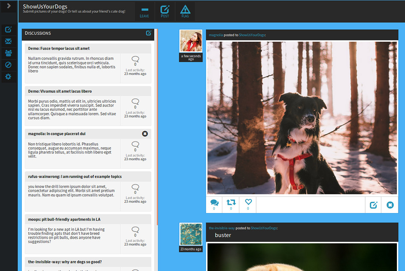Open the settings gear icon in sidebar
The height and width of the screenshot is (271, 405).
(8, 77)
